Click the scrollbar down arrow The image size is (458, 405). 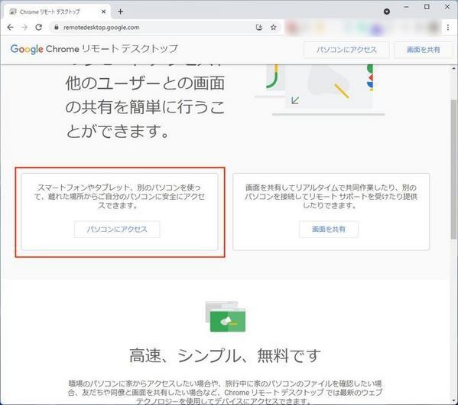453,400
